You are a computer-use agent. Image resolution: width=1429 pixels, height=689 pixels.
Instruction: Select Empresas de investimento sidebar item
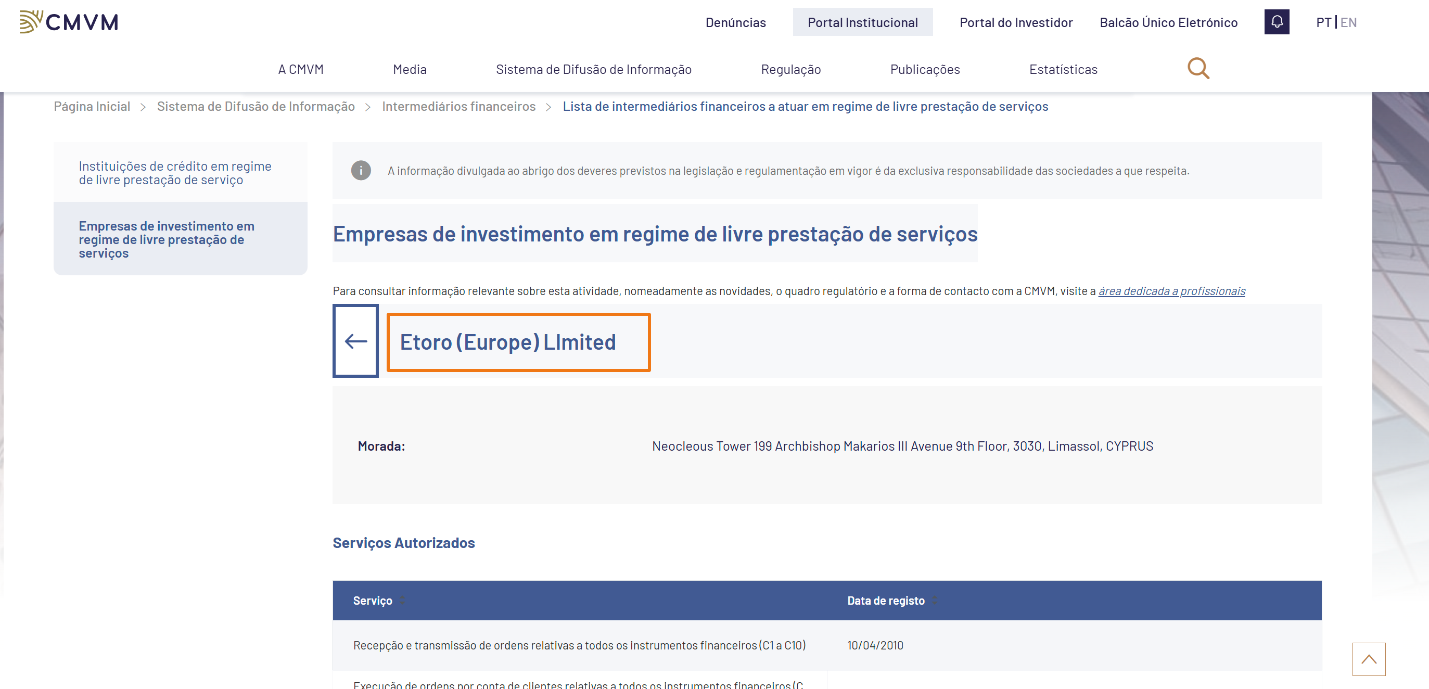point(180,239)
